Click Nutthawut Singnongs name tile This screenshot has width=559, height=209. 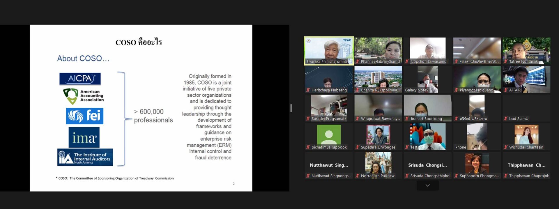329,165
